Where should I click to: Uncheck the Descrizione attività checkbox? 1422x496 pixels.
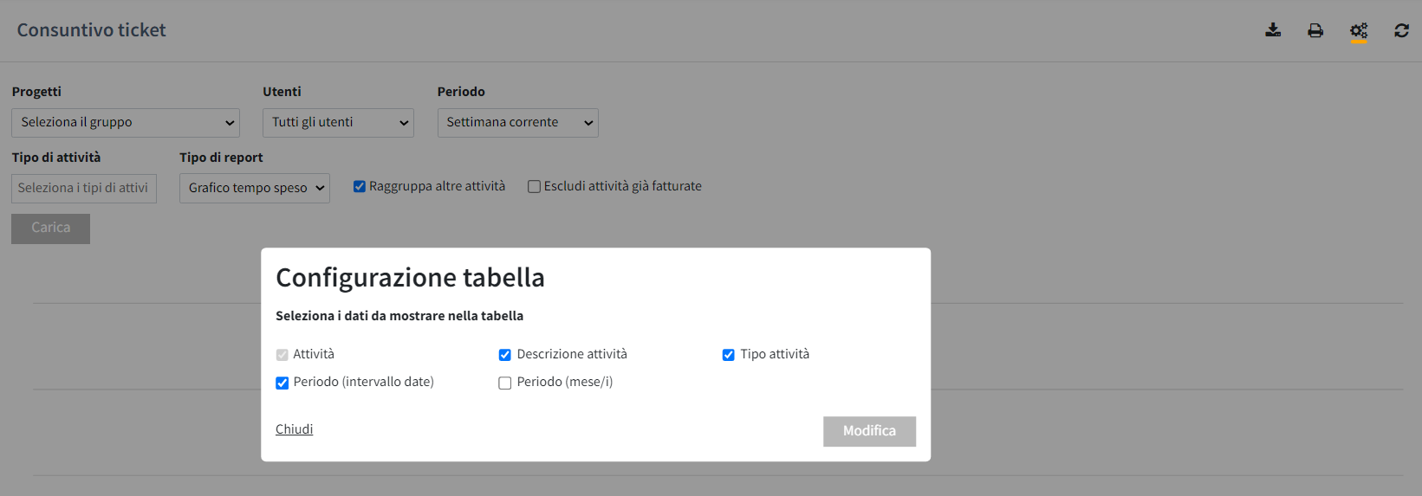click(x=504, y=355)
